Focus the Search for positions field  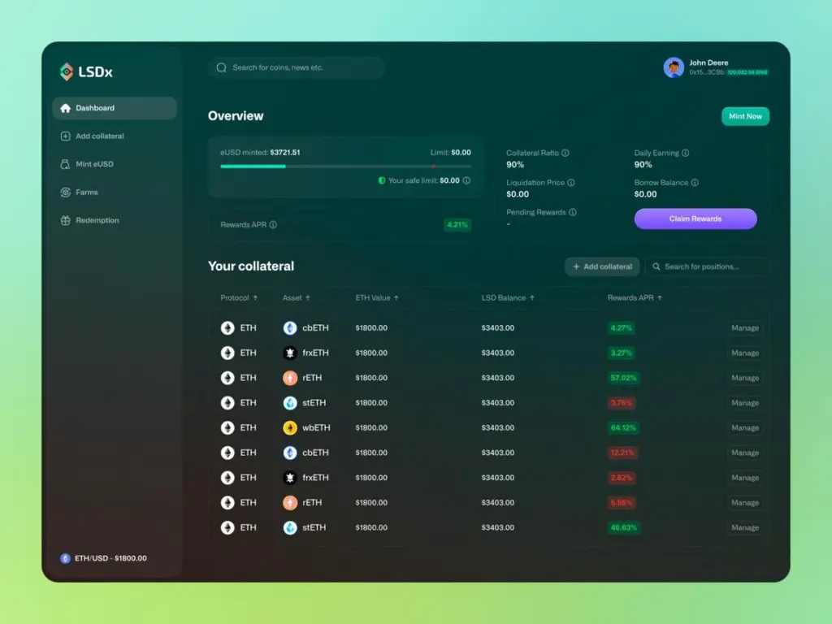click(x=707, y=266)
